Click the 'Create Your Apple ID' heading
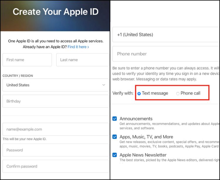 pos(55,12)
